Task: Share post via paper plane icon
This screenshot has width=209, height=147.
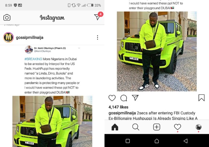Action: 135,98
